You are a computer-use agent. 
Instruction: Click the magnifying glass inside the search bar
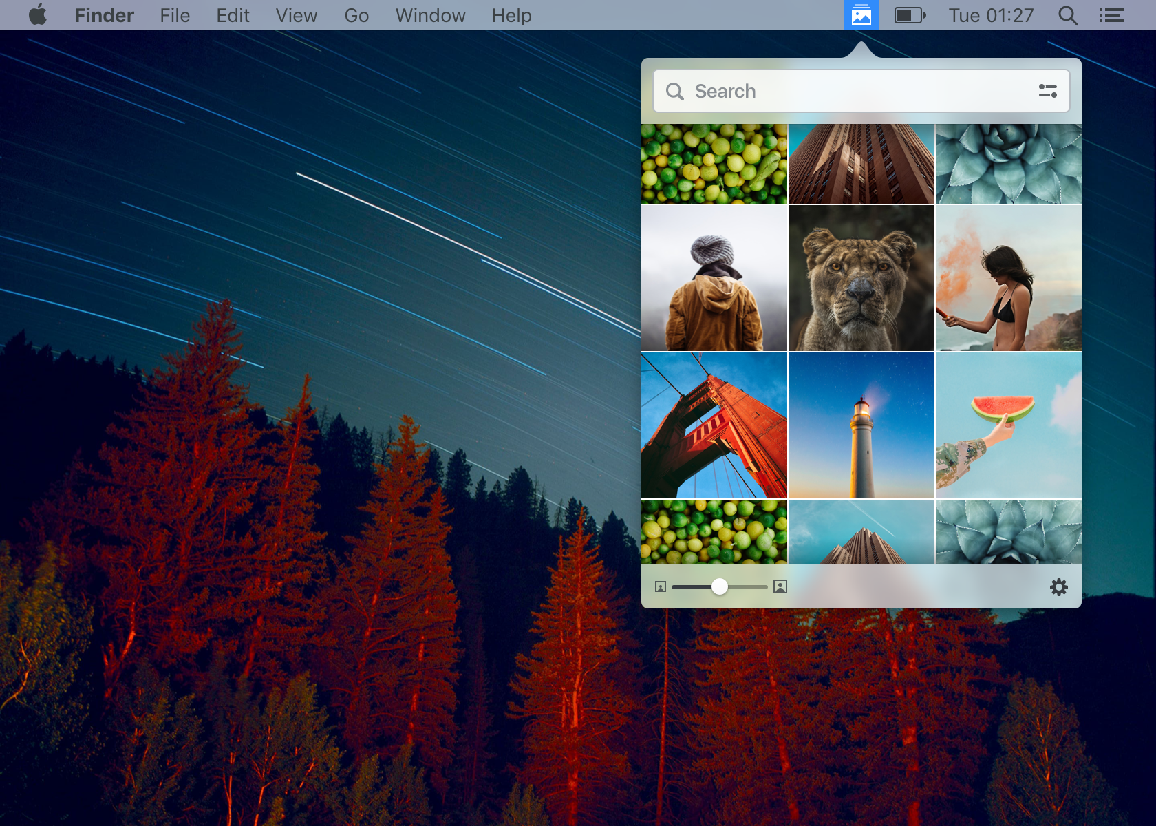pyautogui.click(x=675, y=90)
